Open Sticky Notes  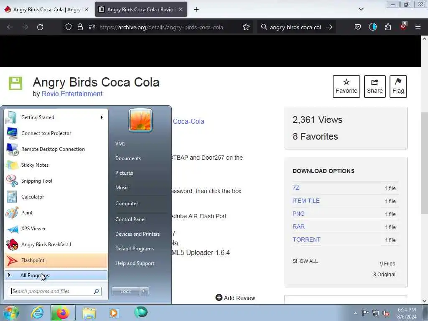click(x=56, y=165)
